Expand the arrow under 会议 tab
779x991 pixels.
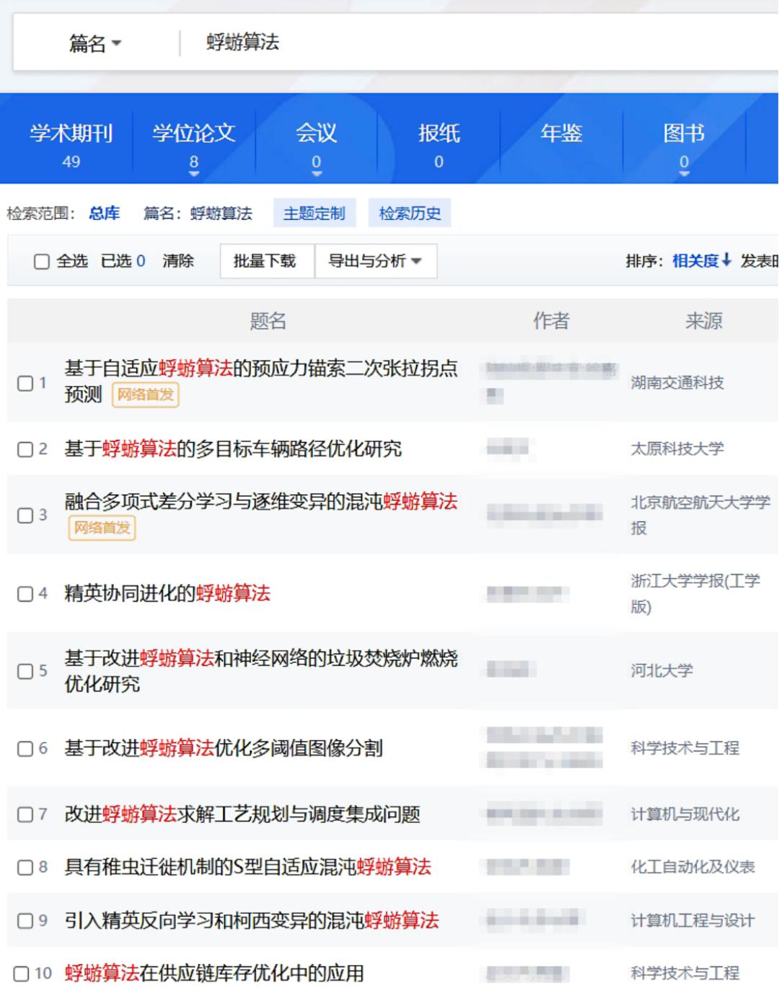pos(316,174)
